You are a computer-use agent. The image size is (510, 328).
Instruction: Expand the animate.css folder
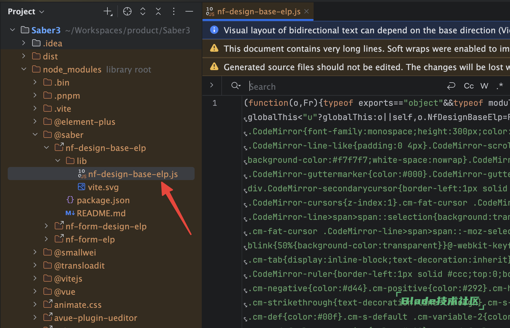[x=35, y=305]
